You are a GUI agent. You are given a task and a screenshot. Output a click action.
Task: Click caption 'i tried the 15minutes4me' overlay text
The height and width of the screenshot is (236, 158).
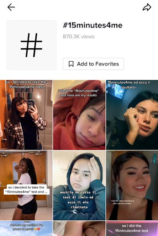pos(79,93)
